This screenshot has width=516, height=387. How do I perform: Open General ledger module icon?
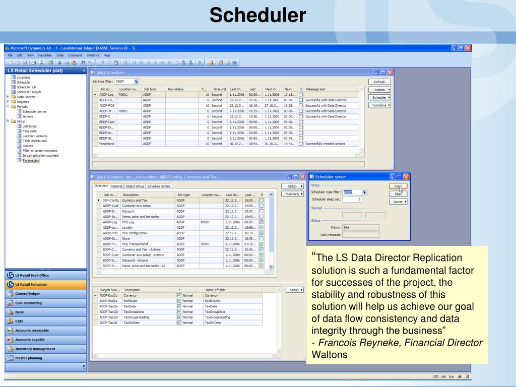coord(10,294)
